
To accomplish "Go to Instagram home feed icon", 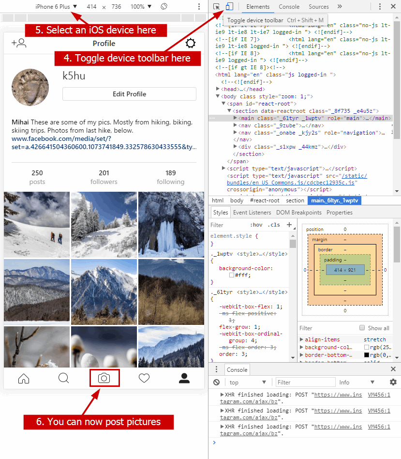I will [24, 378].
